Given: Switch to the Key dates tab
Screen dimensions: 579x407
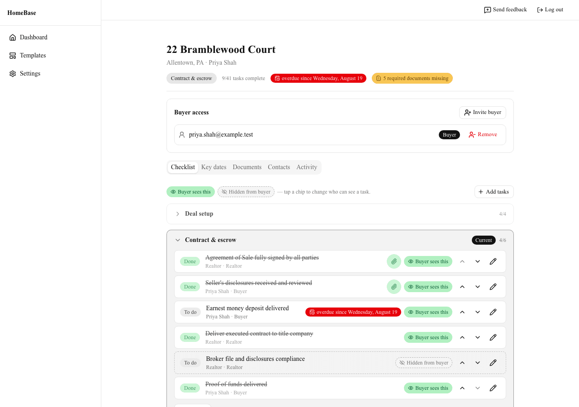Looking at the screenshot, I should (214, 167).
